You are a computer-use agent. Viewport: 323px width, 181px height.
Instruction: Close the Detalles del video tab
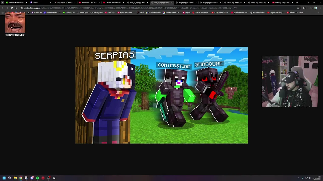pos(123,3)
